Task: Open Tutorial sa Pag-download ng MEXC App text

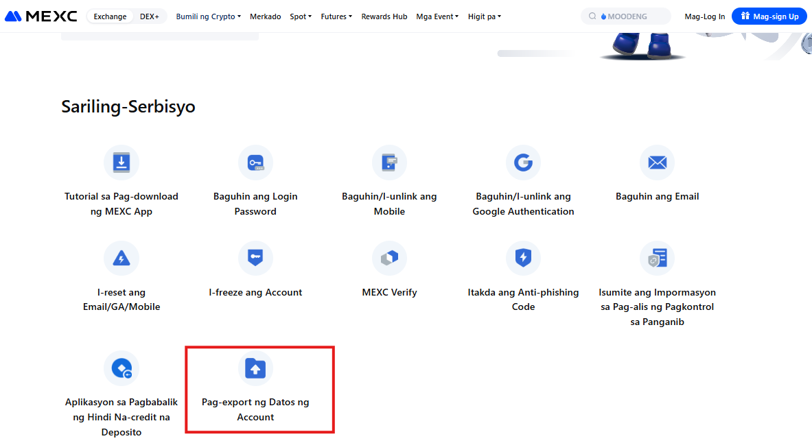Action: pos(121,204)
